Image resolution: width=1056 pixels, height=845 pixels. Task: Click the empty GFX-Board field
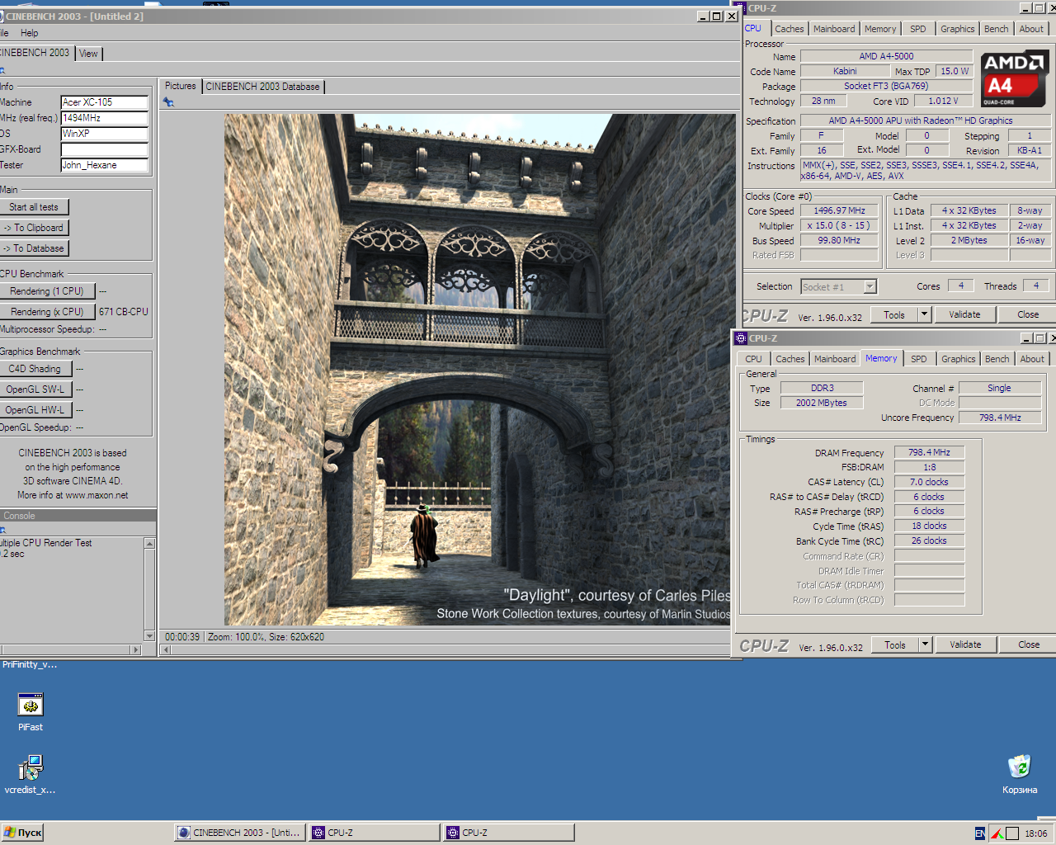click(104, 149)
